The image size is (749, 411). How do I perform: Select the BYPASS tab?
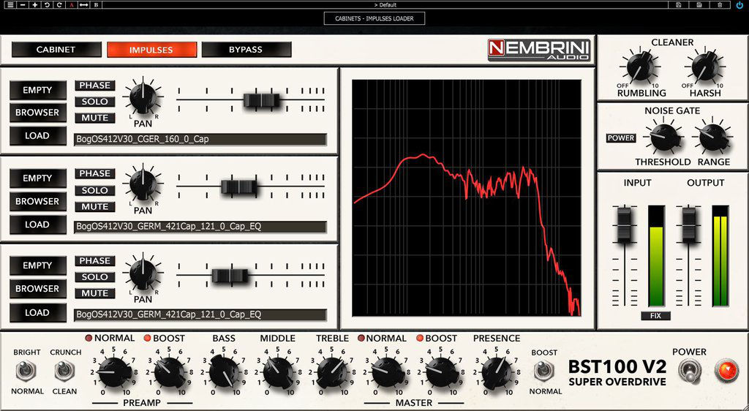246,50
